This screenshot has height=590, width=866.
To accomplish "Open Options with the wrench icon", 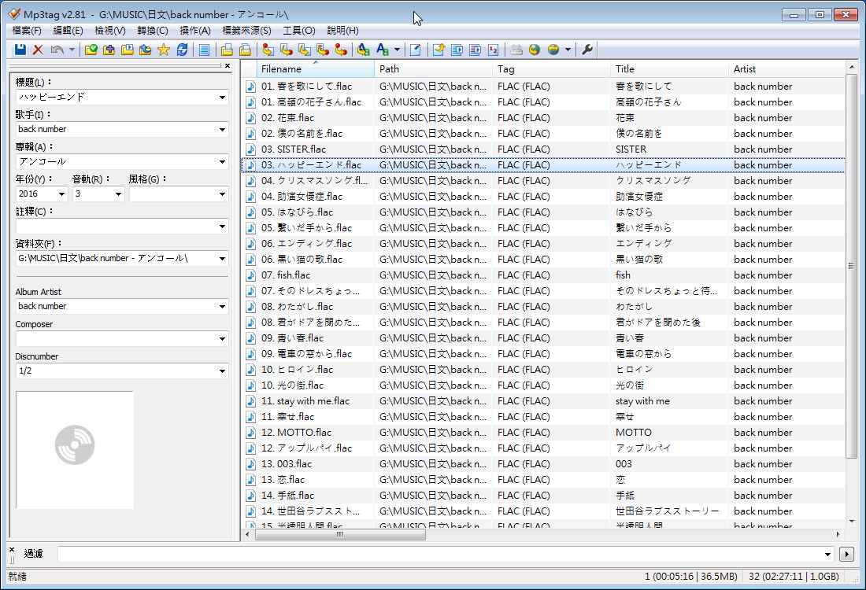I will point(587,50).
